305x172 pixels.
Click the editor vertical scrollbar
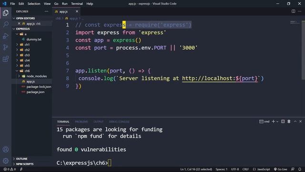pos(303,50)
